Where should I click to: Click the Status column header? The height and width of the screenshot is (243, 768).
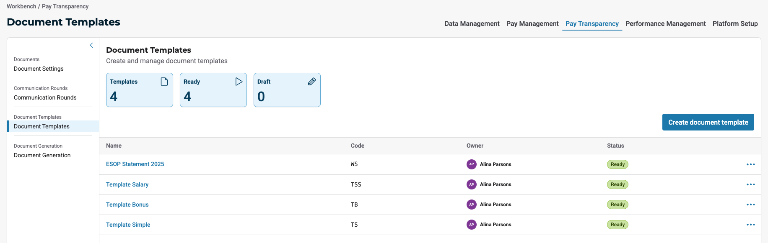pos(615,146)
